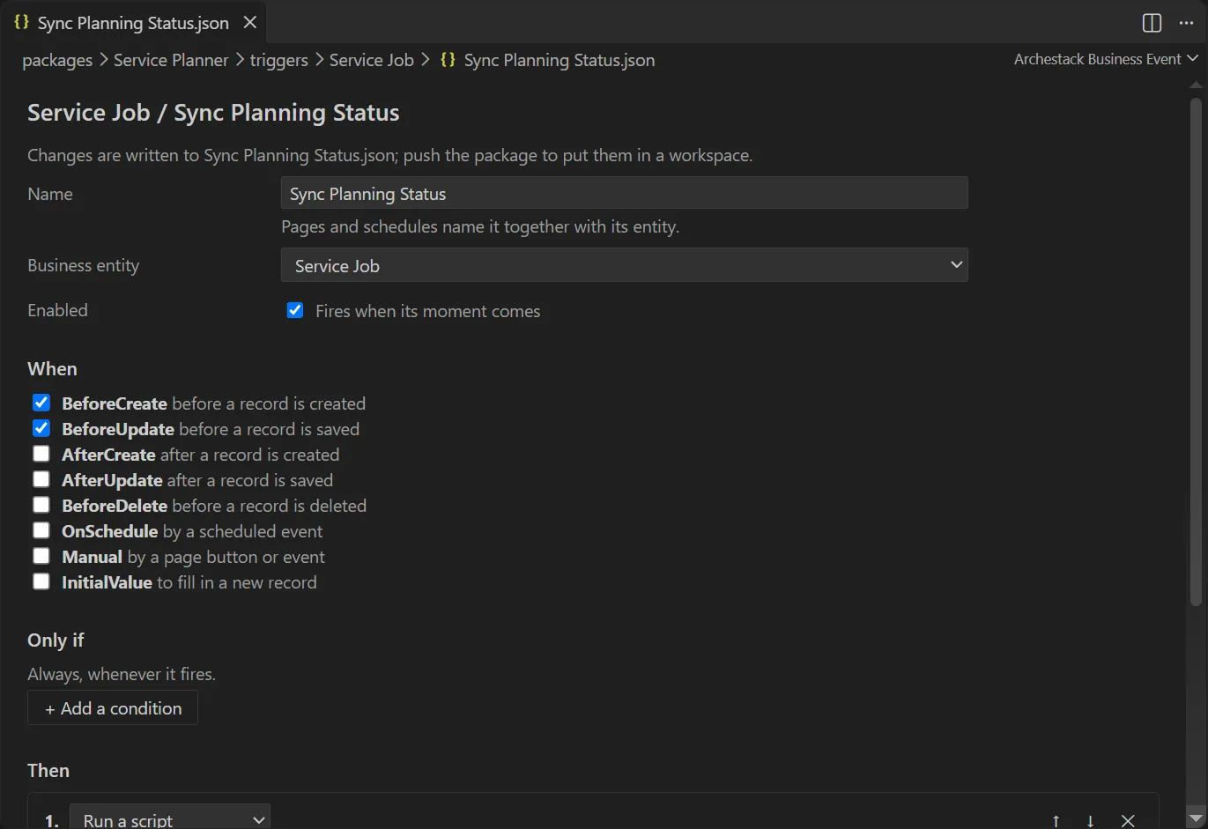This screenshot has width=1208, height=829.
Task: Click the JSON braces icon in the tab
Action: click(22, 22)
